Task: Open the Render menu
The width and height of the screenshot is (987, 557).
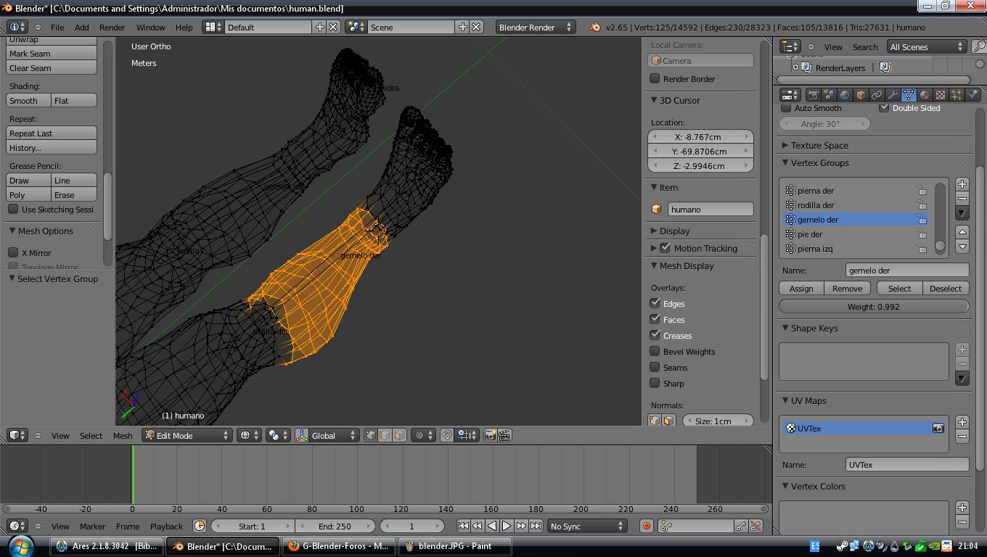Action: 112,27
